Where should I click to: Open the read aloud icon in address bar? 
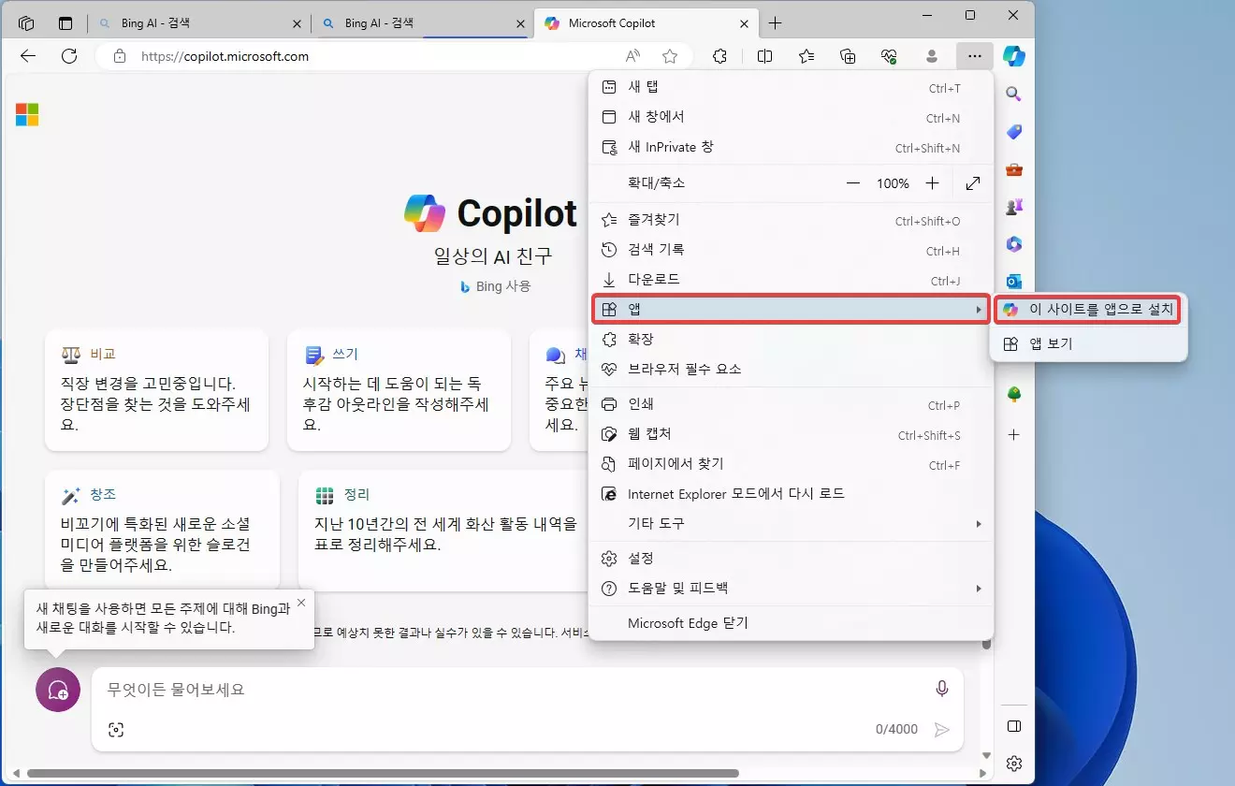(633, 56)
